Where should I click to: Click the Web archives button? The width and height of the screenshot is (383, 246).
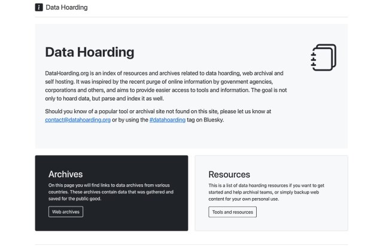coord(66,212)
